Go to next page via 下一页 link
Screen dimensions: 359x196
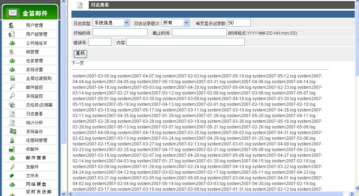(77, 63)
